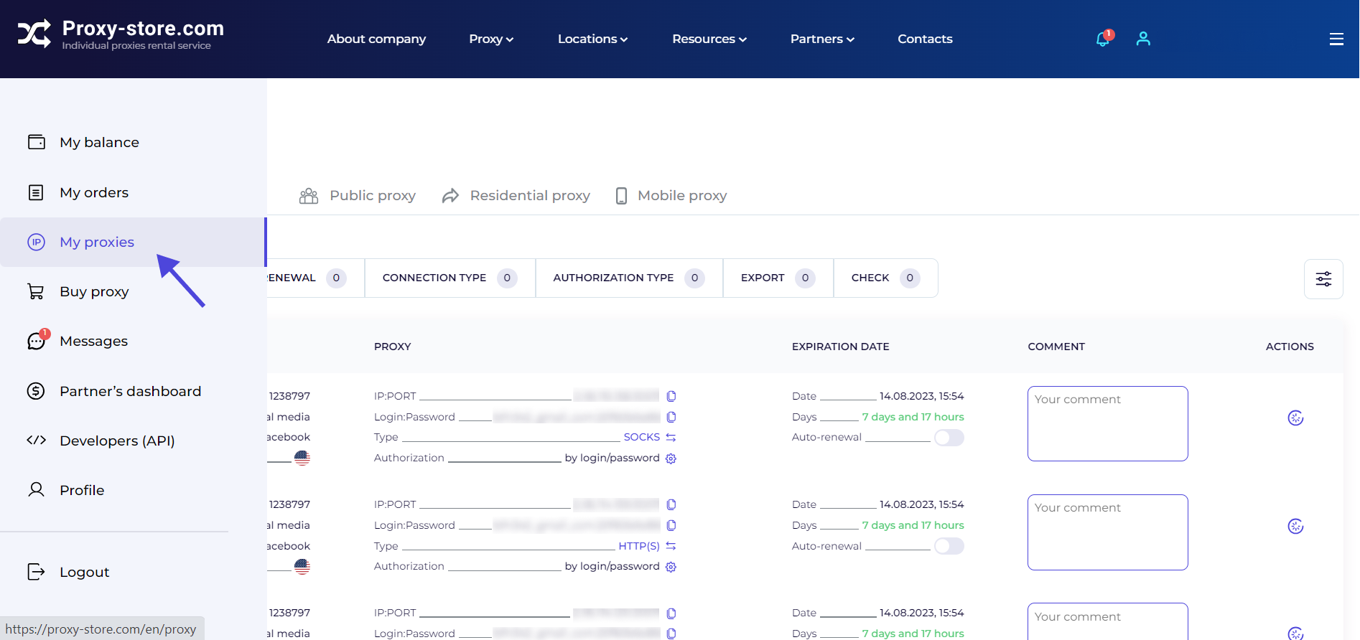
Task: Click the Logout door icon
Action: tap(36, 572)
